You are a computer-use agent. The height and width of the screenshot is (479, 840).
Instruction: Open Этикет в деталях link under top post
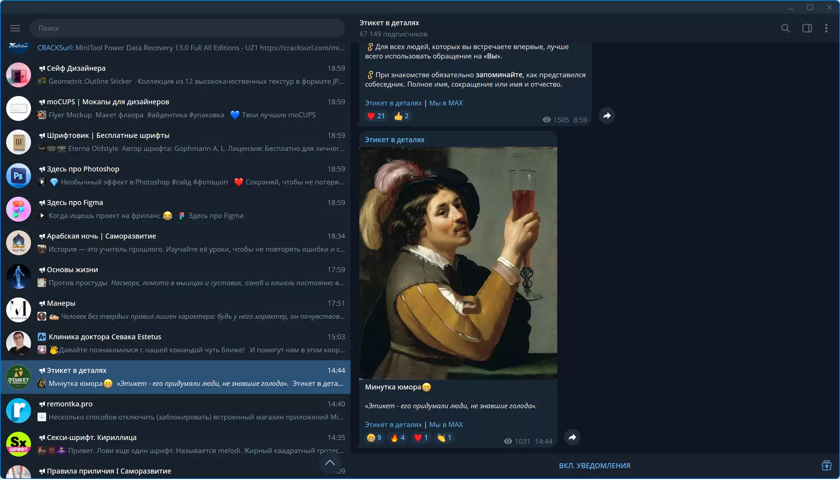pos(393,103)
